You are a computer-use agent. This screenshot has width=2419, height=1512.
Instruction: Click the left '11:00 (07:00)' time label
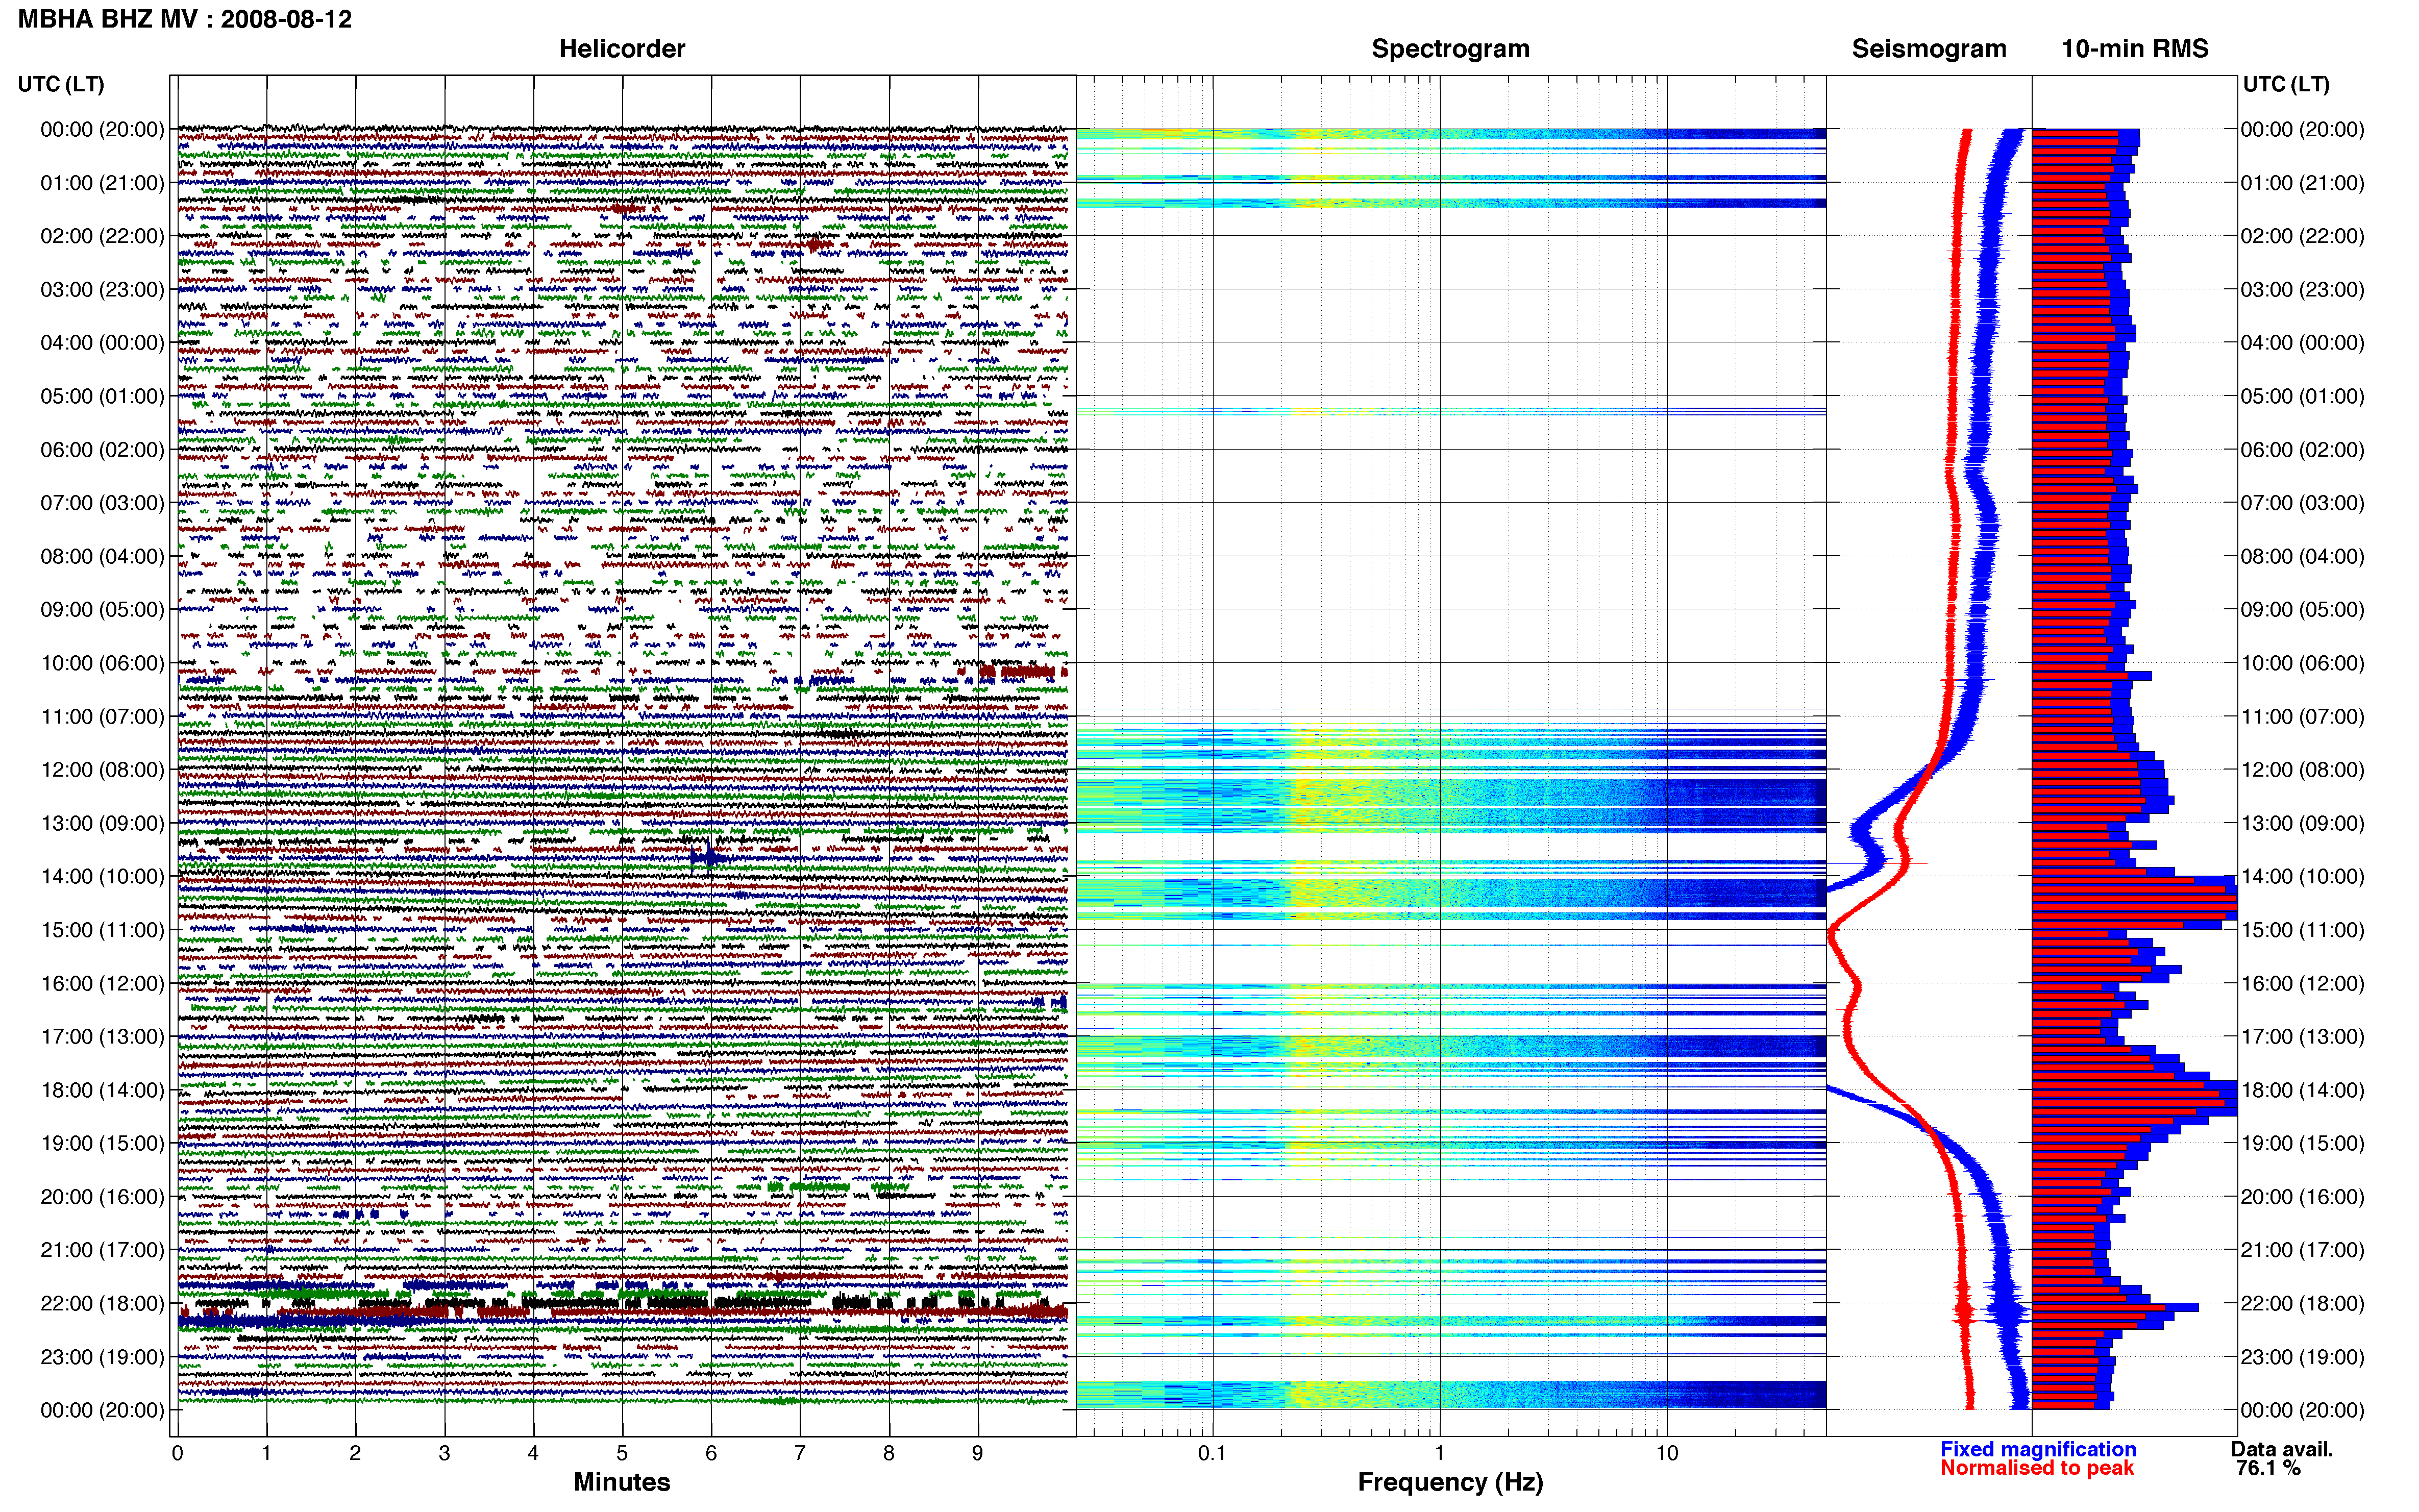coord(102,717)
